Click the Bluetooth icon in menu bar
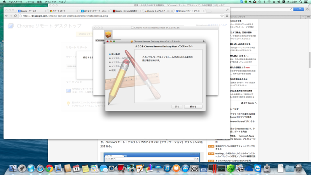Viewport: 311px width, 175px height. coord(264,2)
